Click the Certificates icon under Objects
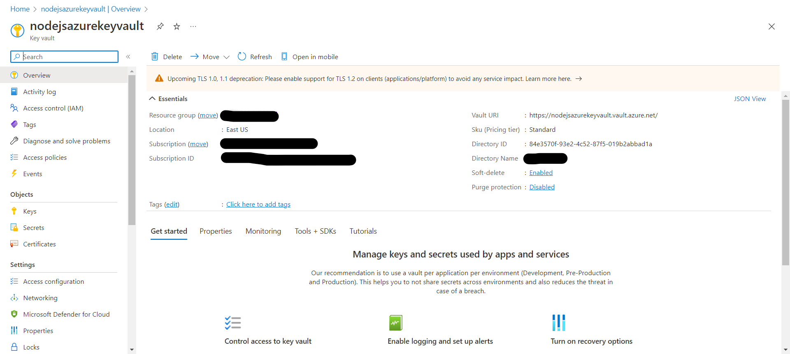 (x=14, y=244)
